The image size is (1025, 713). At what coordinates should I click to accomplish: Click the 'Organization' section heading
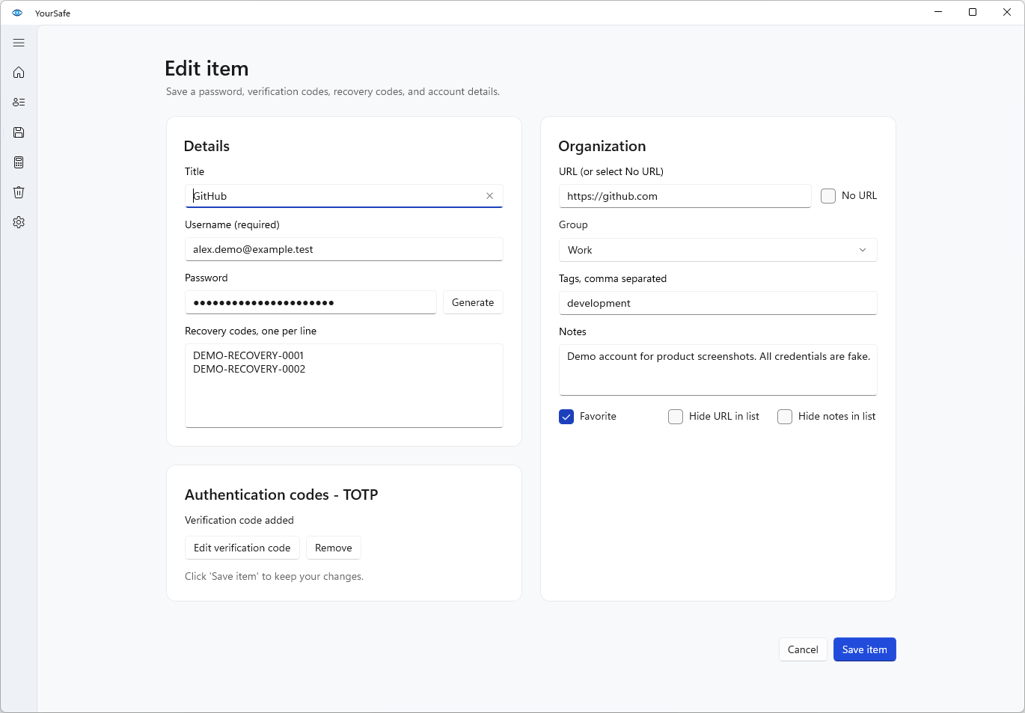pyautogui.click(x=602, y=146)
